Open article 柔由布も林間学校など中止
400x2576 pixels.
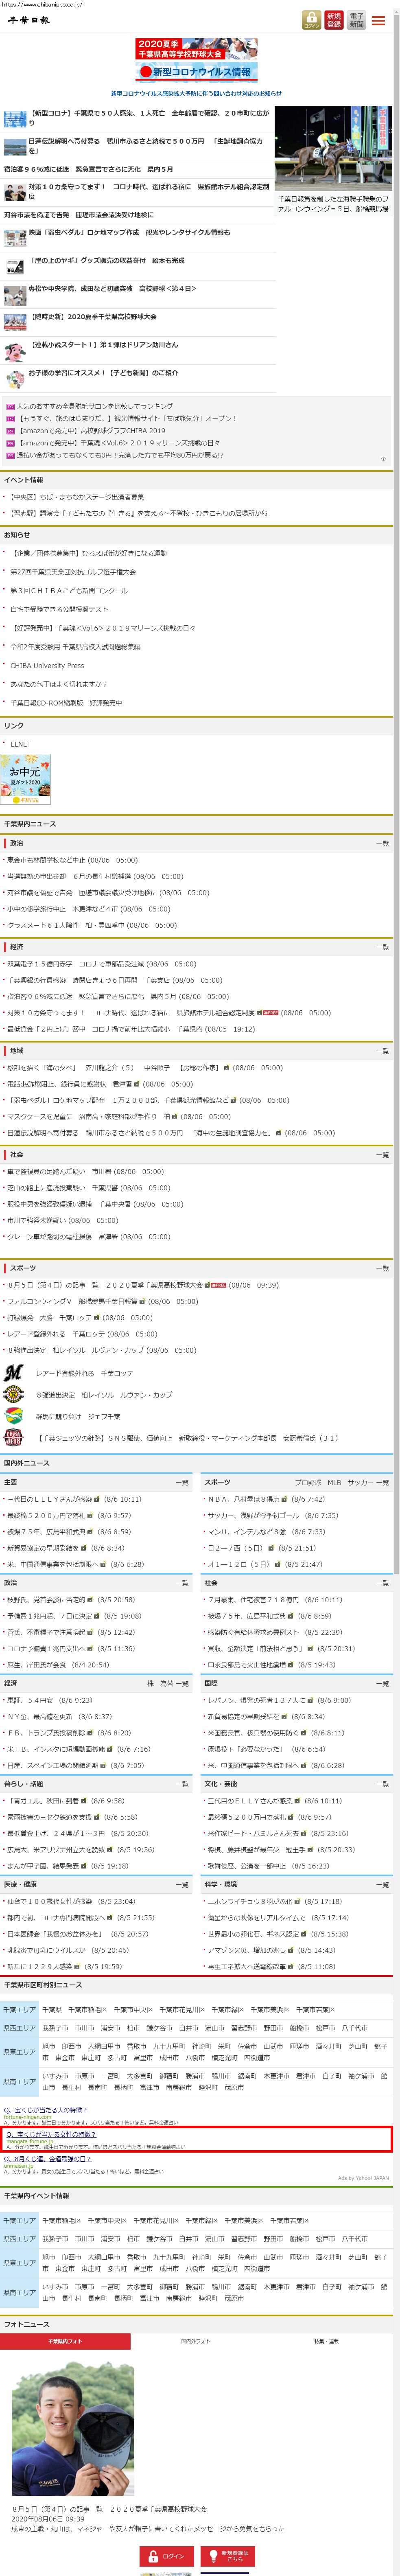pos(46,860)
